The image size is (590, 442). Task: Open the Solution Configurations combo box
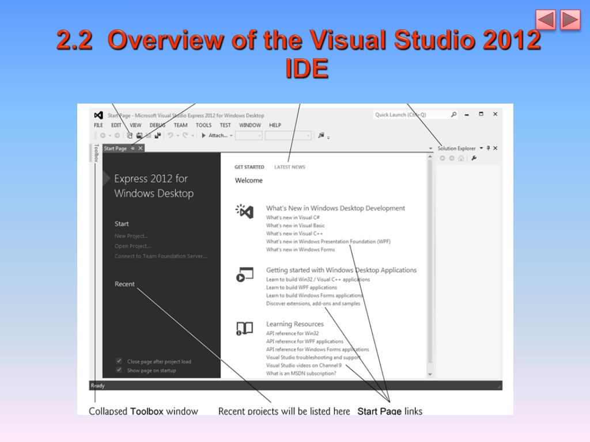(x=249, y=135)
